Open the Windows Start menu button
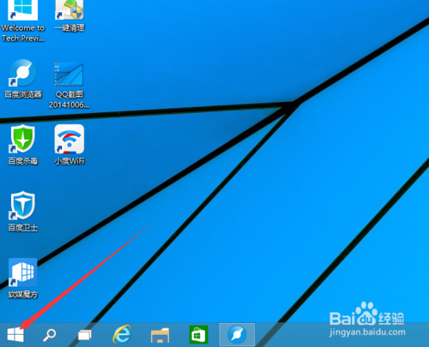429x347 pixels. pos(15,334)
